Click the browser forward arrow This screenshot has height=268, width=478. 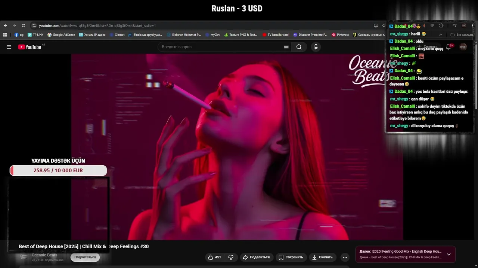click(14, 26)
